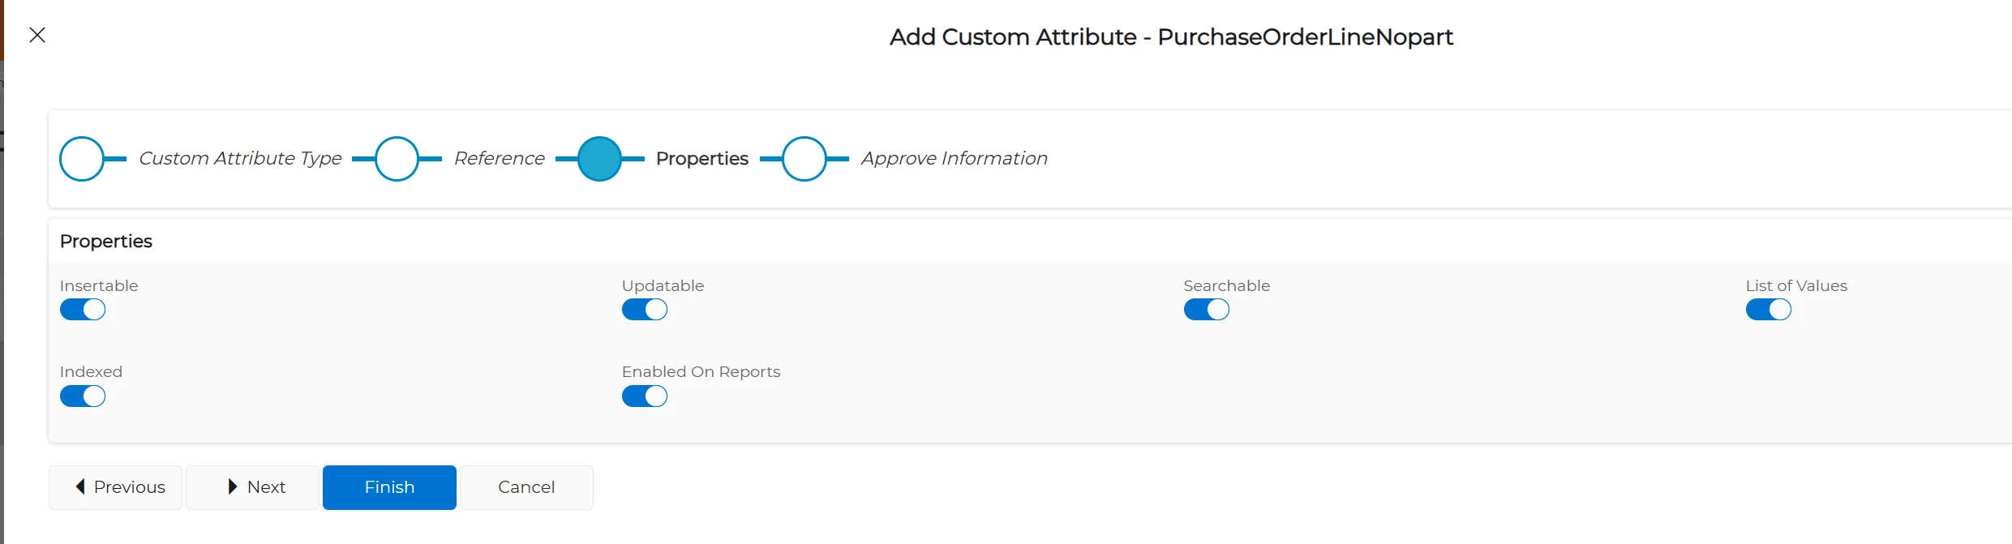
Task: Disable the Updatable switch
Action: 645,310
